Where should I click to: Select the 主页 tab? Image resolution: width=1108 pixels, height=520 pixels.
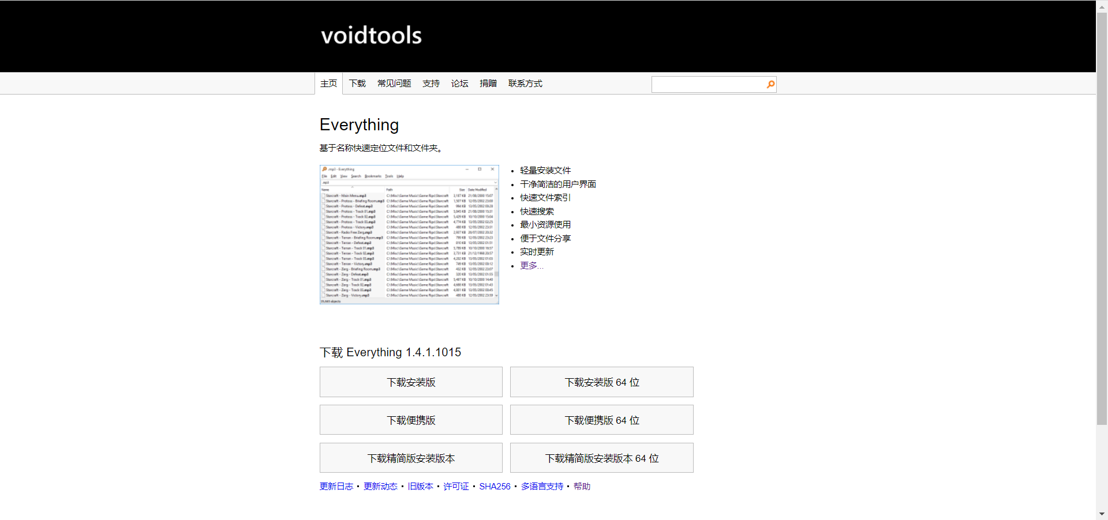pos(328,83)
